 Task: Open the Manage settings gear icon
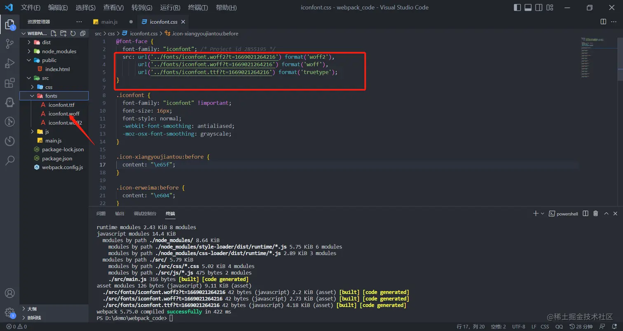(9, 313)
